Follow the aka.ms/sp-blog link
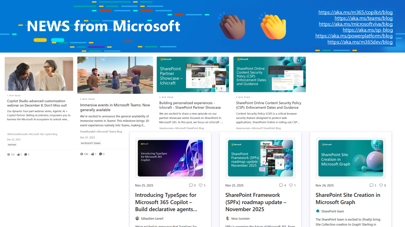Screen dimensions: 405x227 tap(368, 30)
